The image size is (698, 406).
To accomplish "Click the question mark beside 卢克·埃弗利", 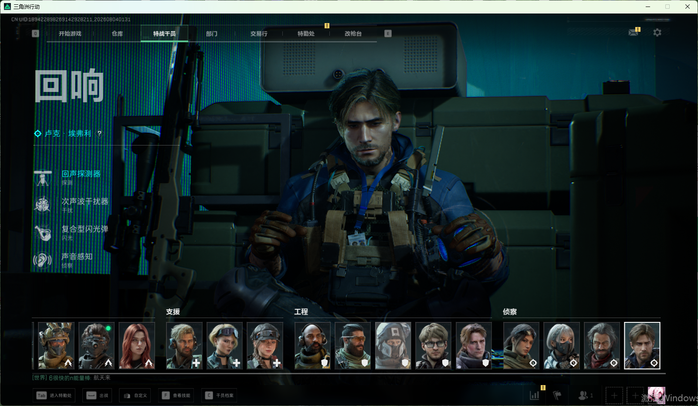I will [x=99, y=134].
